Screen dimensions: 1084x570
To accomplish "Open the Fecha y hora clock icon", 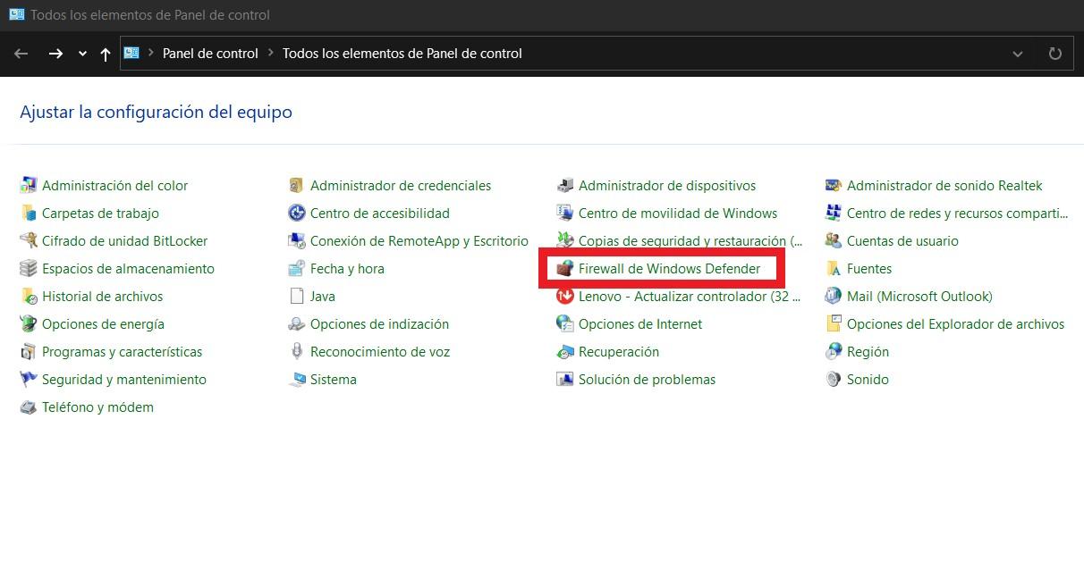I will pyautogui.click(x=297, y=269).
